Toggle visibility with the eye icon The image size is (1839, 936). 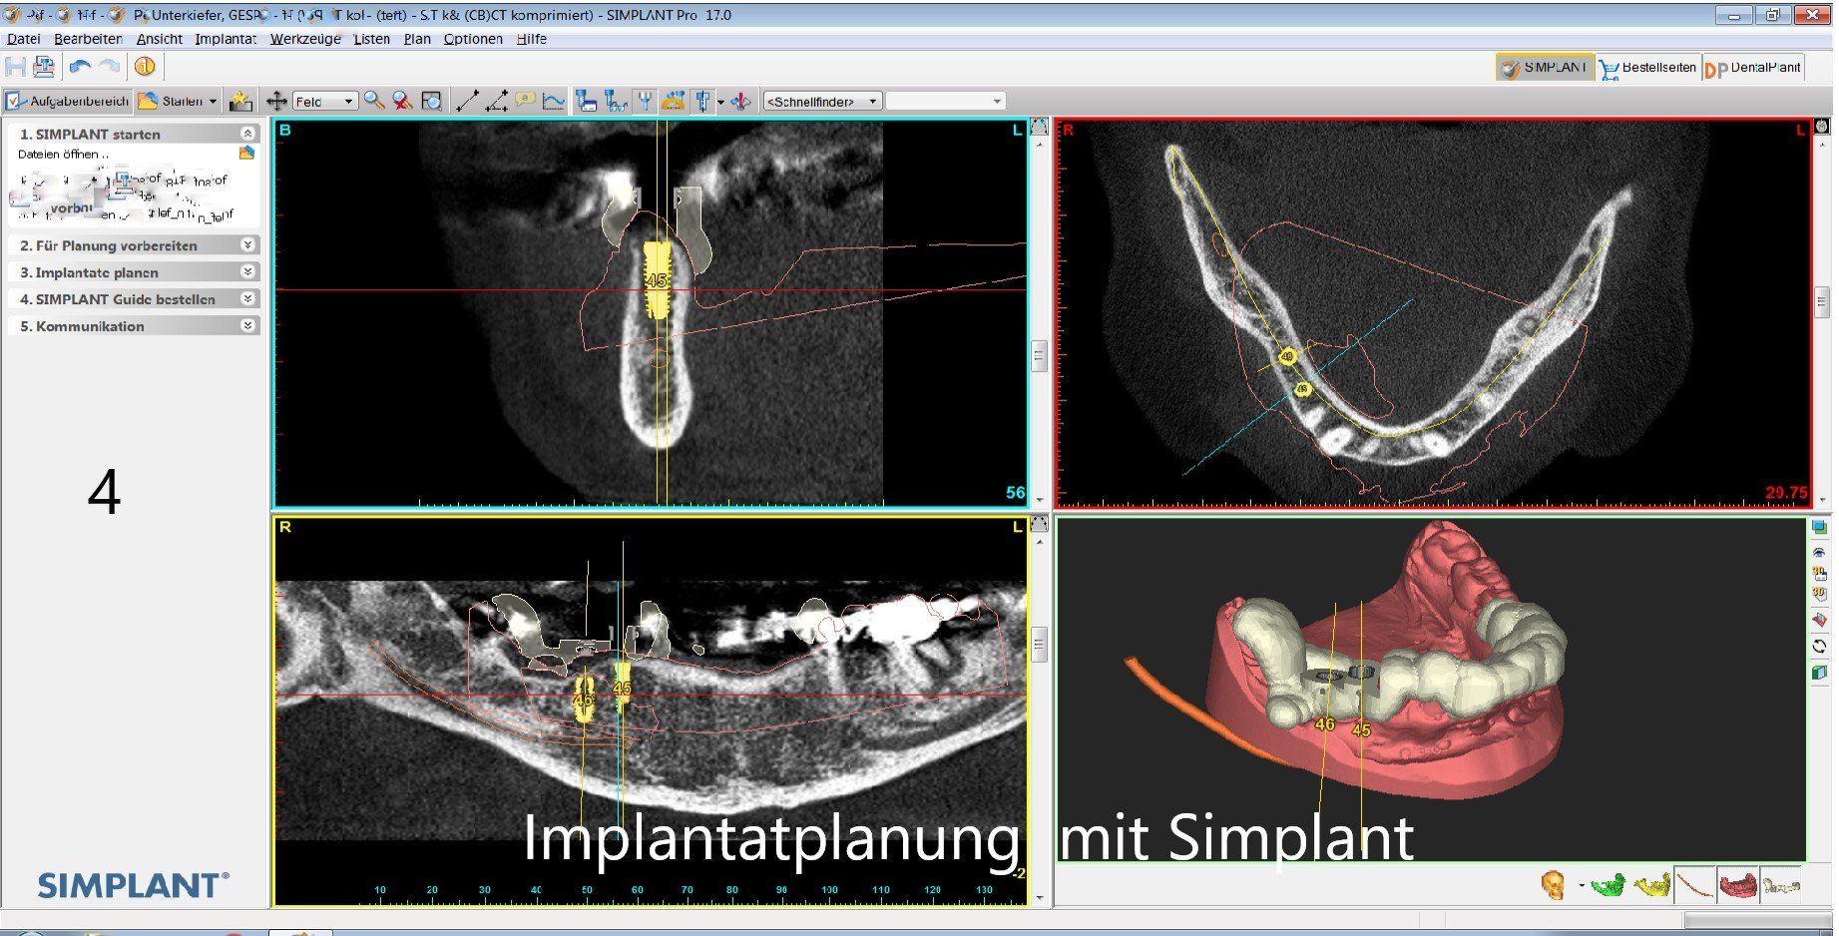pos(1819,551)
